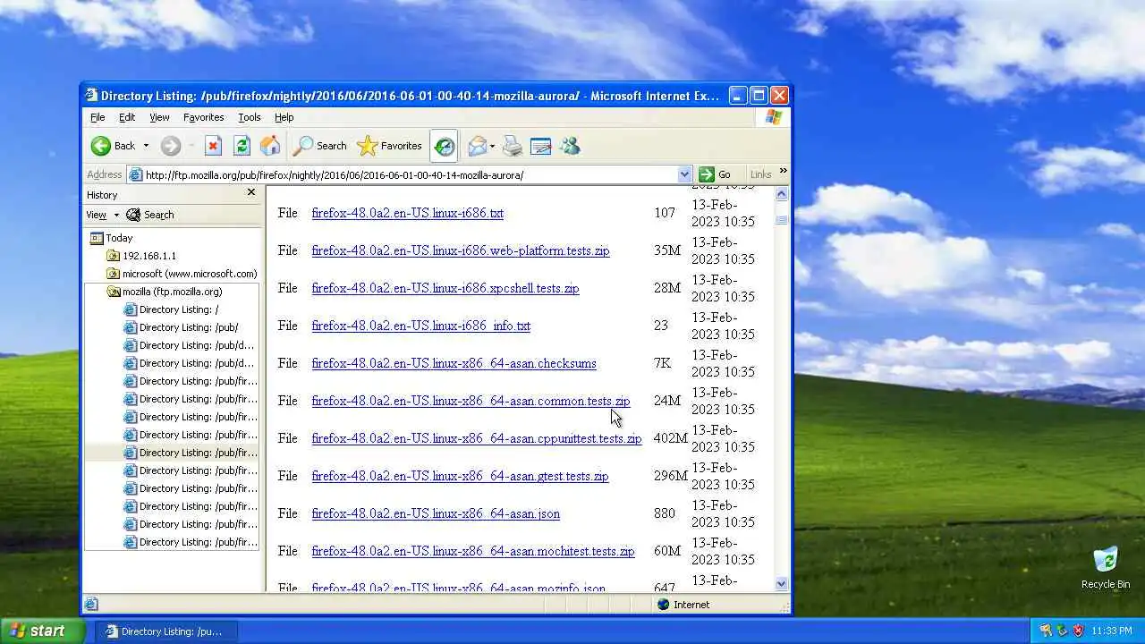The height and width of the screenshot is (644, 1145).
Task: Open the Back button history dropdown arrow
Action: click(x=146, y=146)
